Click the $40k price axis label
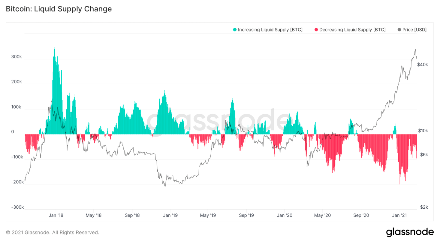The height and width of the screenshot is (241, 437). pos(422,65)
